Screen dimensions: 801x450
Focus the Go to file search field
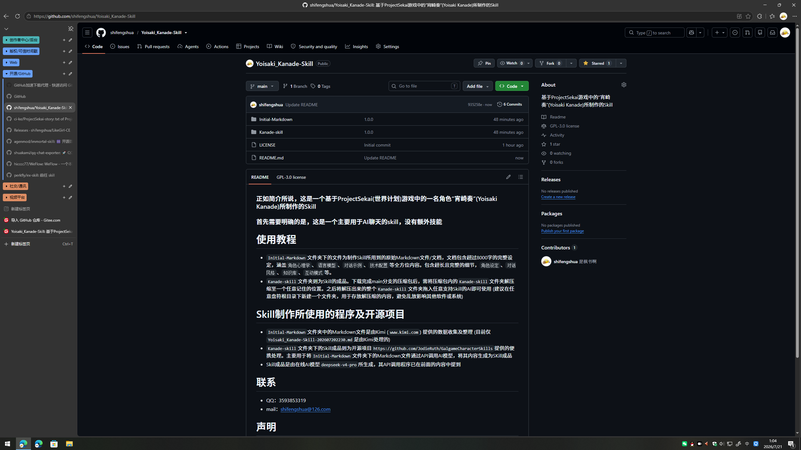tap(424, 86)
